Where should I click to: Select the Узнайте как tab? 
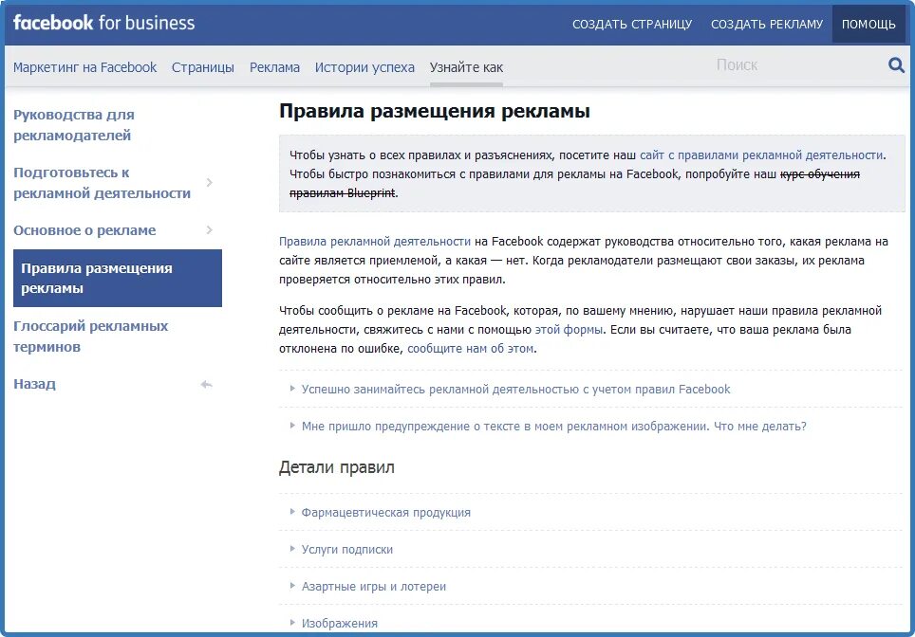(x=466, y=67)
